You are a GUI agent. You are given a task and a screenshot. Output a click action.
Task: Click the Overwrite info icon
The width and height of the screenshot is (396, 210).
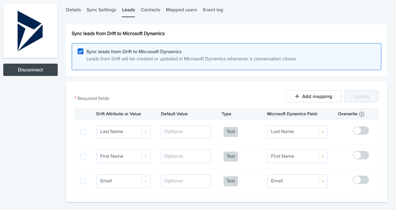pyautogui.click(x=362, y=114)
